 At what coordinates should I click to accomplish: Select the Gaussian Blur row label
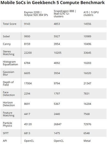pyautogui.click(x=9, y=73)
